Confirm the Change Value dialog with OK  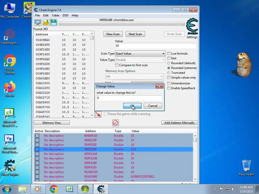[x=132, y=106]
